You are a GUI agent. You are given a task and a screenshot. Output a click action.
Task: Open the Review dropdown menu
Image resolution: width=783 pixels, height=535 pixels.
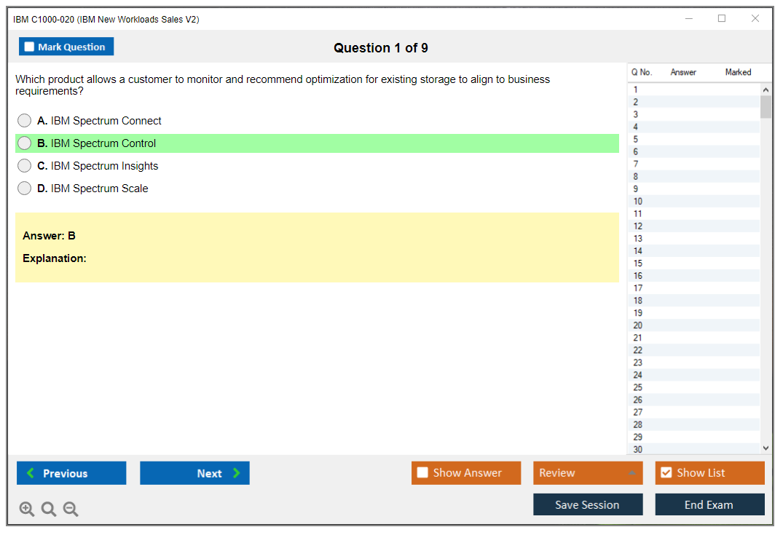[631, 473]
